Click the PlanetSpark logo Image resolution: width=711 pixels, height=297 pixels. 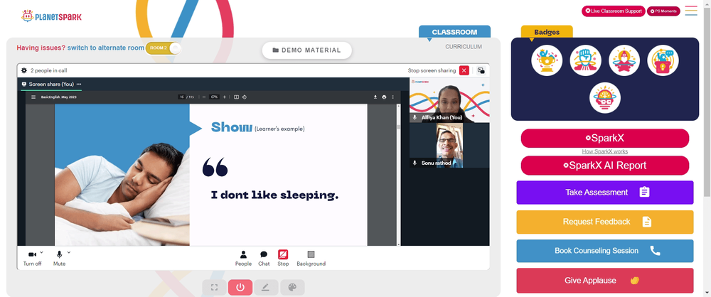tap(51, 16)
